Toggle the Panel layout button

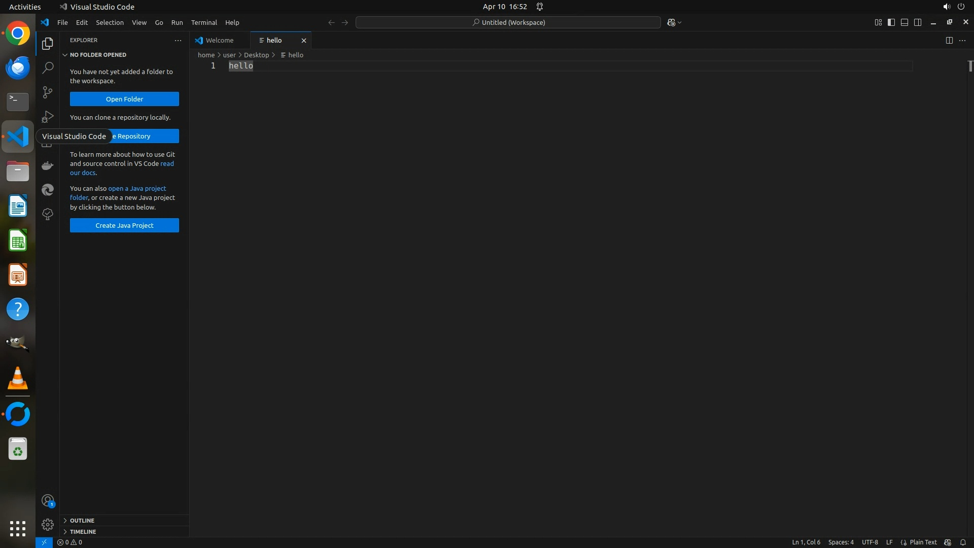pyautogui.click(x=905, y=22)
